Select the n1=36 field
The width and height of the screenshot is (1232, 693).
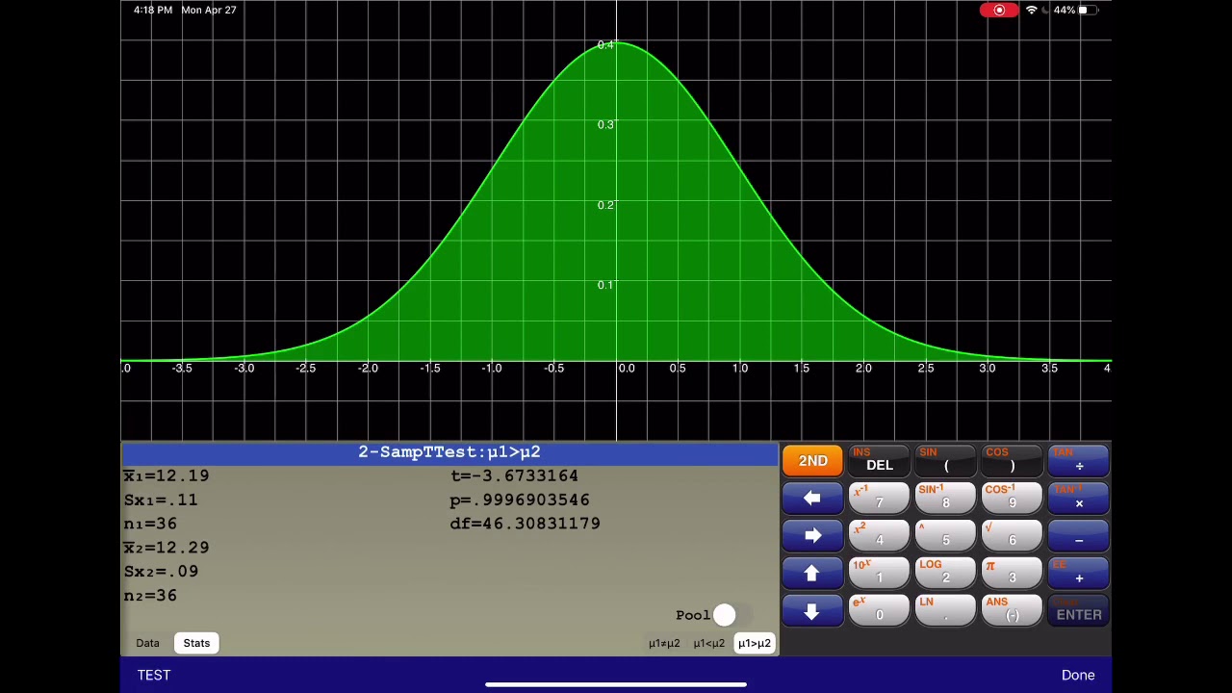click(150, 524)
